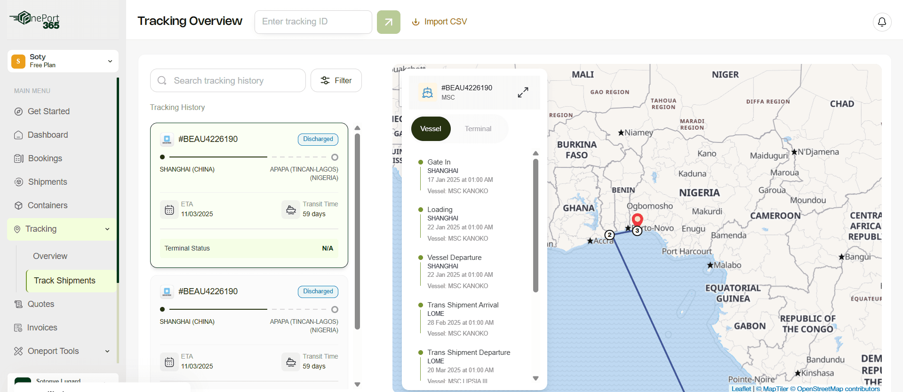This screenshot has height=392, width=903.
Task: Select Track Shipments submenu item
Action: (x=72, y=281)
